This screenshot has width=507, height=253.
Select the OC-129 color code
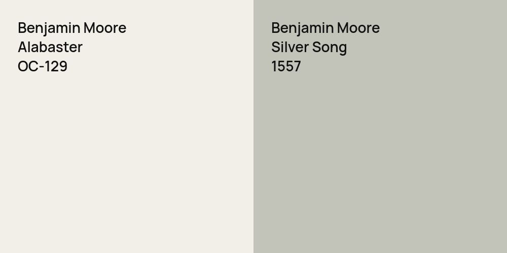[42, 66]
